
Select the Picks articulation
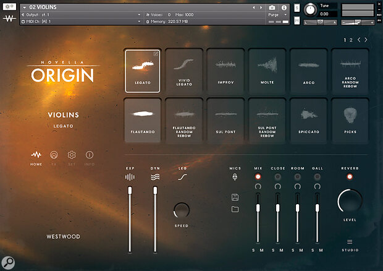350,120
